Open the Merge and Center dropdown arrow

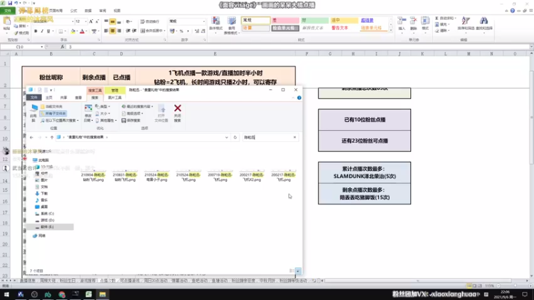[164, 31]
